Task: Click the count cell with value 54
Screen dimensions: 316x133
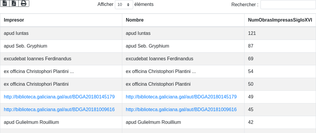Action: coord(251,72)
